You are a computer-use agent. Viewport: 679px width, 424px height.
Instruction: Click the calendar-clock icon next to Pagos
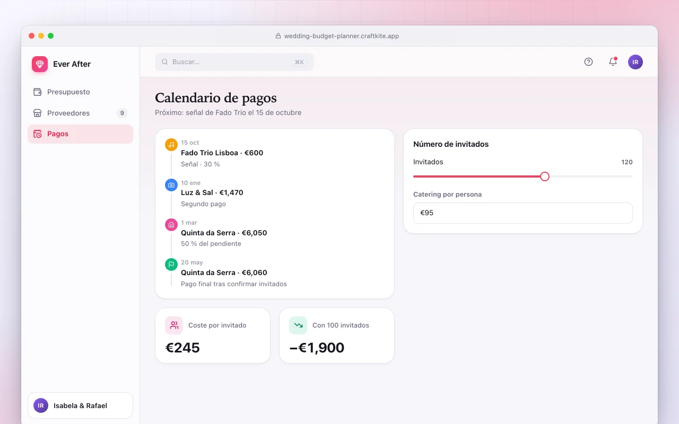38,134
